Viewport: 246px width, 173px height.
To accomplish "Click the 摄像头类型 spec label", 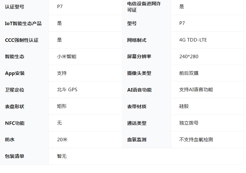I will point(139,73).
